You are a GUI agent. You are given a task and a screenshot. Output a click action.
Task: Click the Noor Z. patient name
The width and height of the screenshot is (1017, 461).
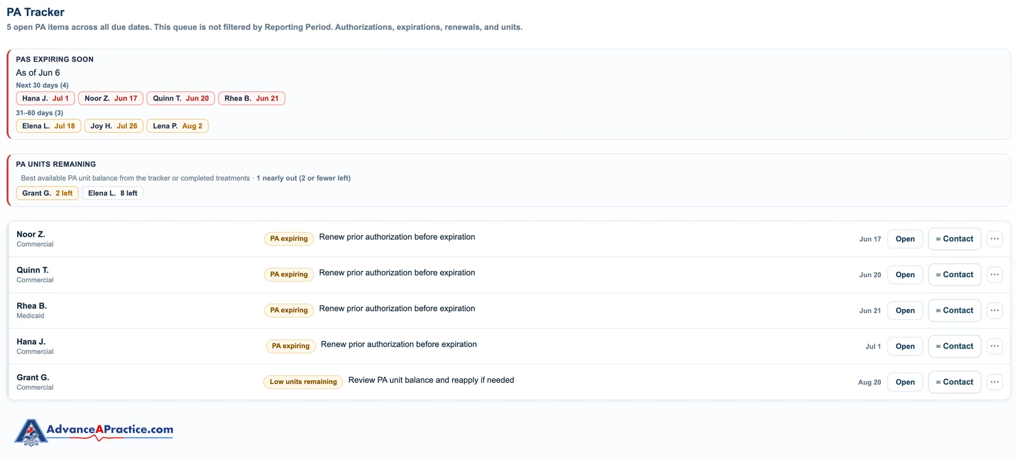tap(31, 235)
